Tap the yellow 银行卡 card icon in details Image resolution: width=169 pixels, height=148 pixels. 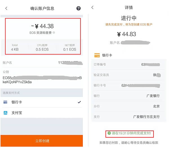pos(97,55)
